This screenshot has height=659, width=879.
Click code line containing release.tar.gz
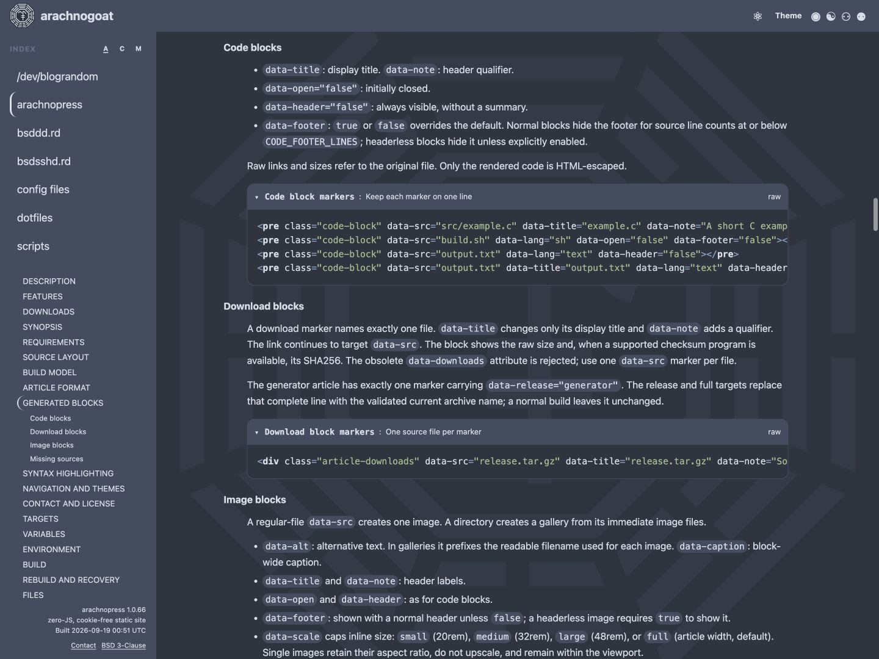point(522,461)
